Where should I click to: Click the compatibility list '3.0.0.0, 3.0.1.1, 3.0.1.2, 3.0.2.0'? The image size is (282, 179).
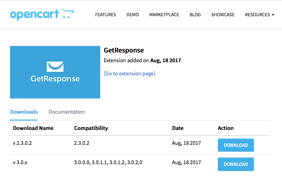(108, 162)
